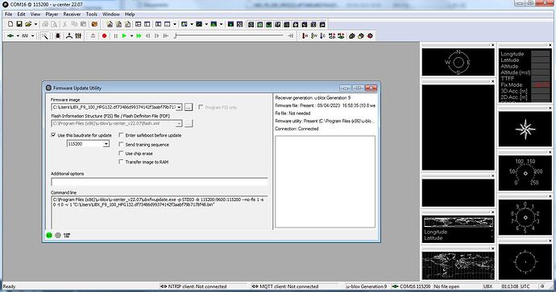Viewport: 556px width, 292px height.
Task: Enable 'Enter safeboot before update' checkbox
Action: 121,135
